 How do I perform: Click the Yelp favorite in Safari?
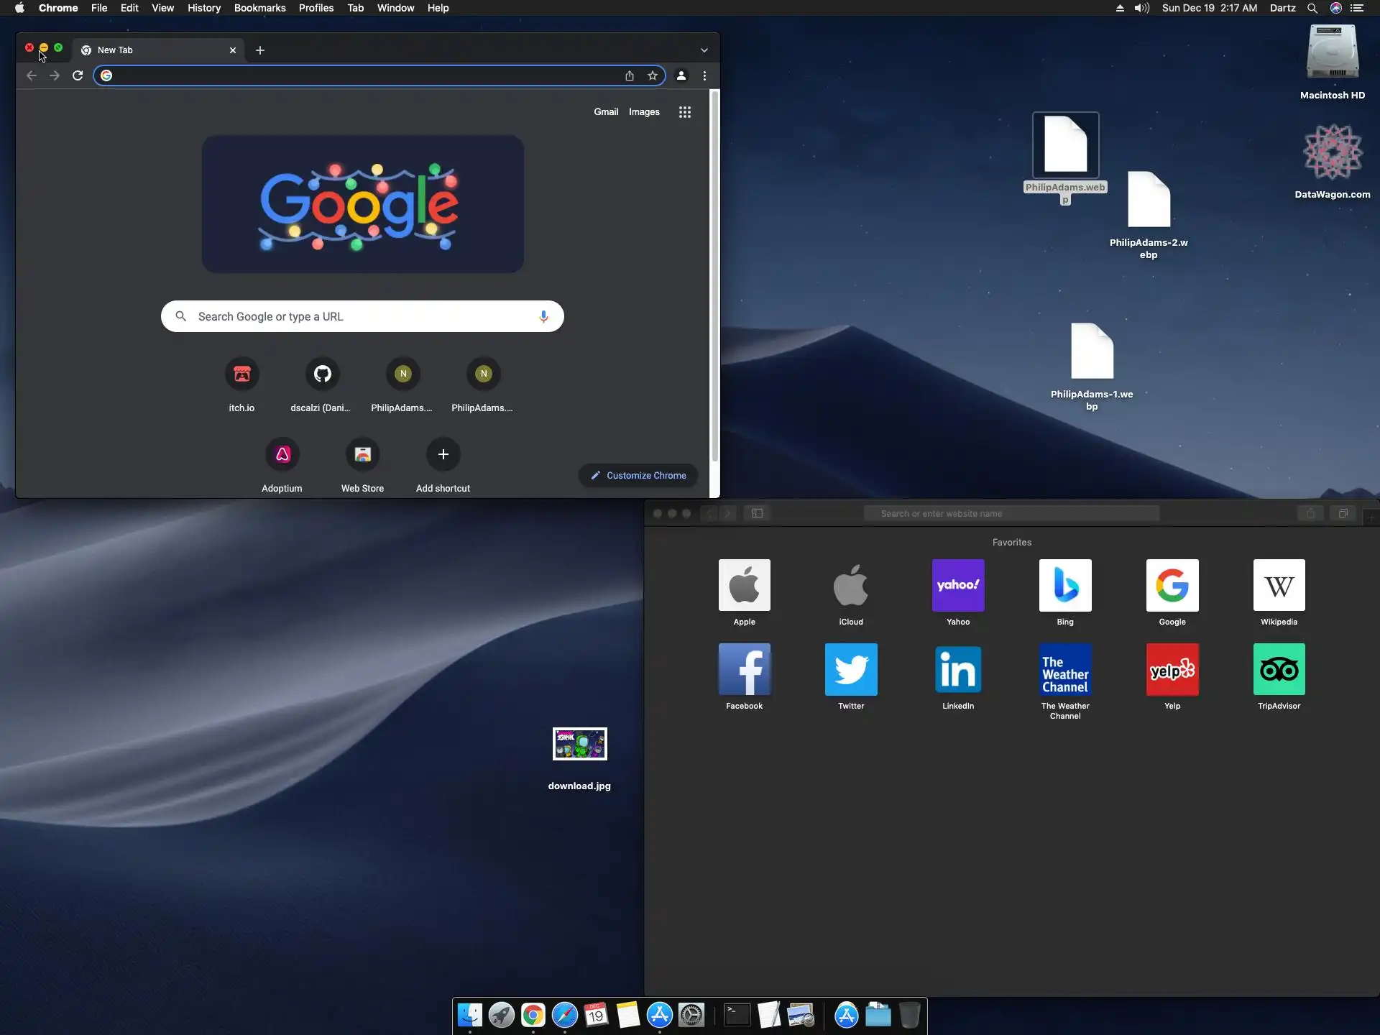[1172, 670]
